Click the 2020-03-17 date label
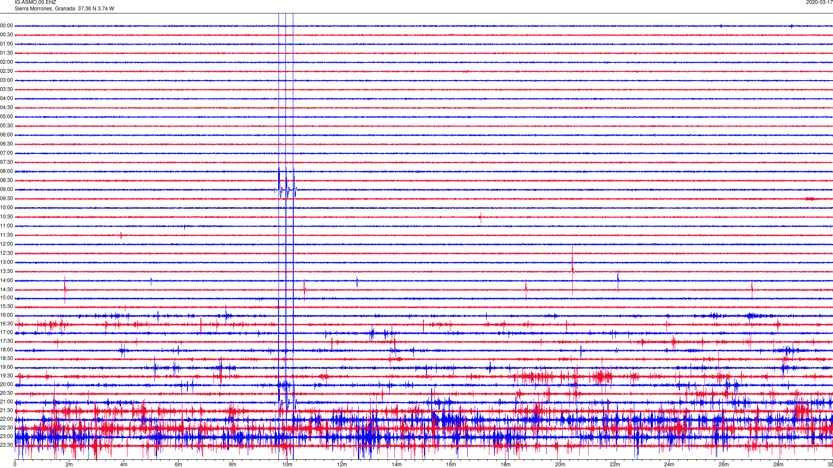The width and height of the screenshot is (833, 468). click(819, 3)
